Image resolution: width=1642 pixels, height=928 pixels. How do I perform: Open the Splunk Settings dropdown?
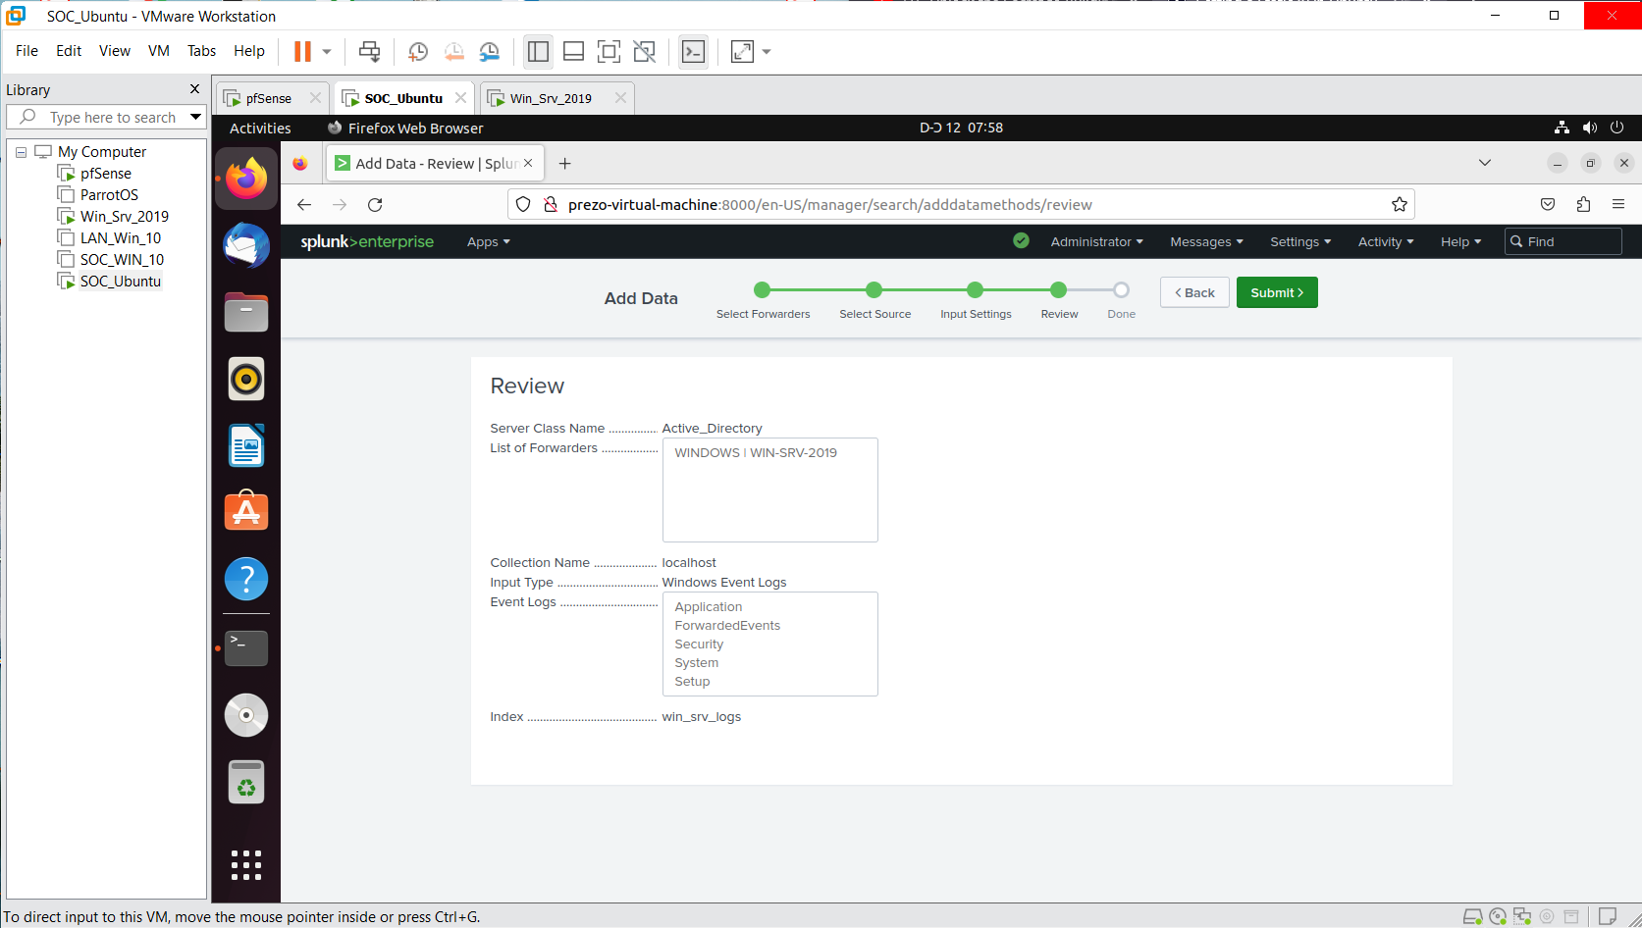1300,242
